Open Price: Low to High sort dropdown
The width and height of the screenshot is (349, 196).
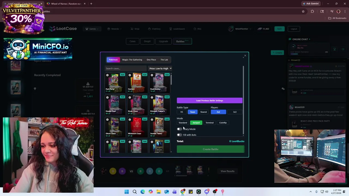tap(160, 69)
